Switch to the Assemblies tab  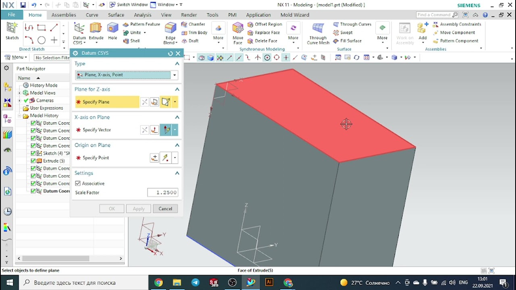click(x=64, y=14)
